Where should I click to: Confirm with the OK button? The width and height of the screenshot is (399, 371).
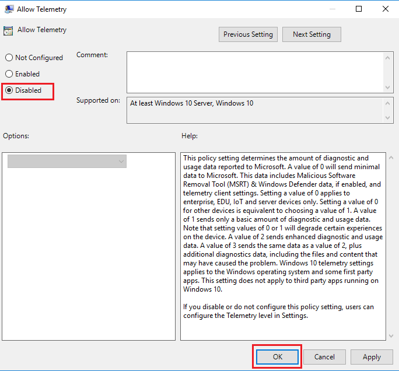(277, 357)
